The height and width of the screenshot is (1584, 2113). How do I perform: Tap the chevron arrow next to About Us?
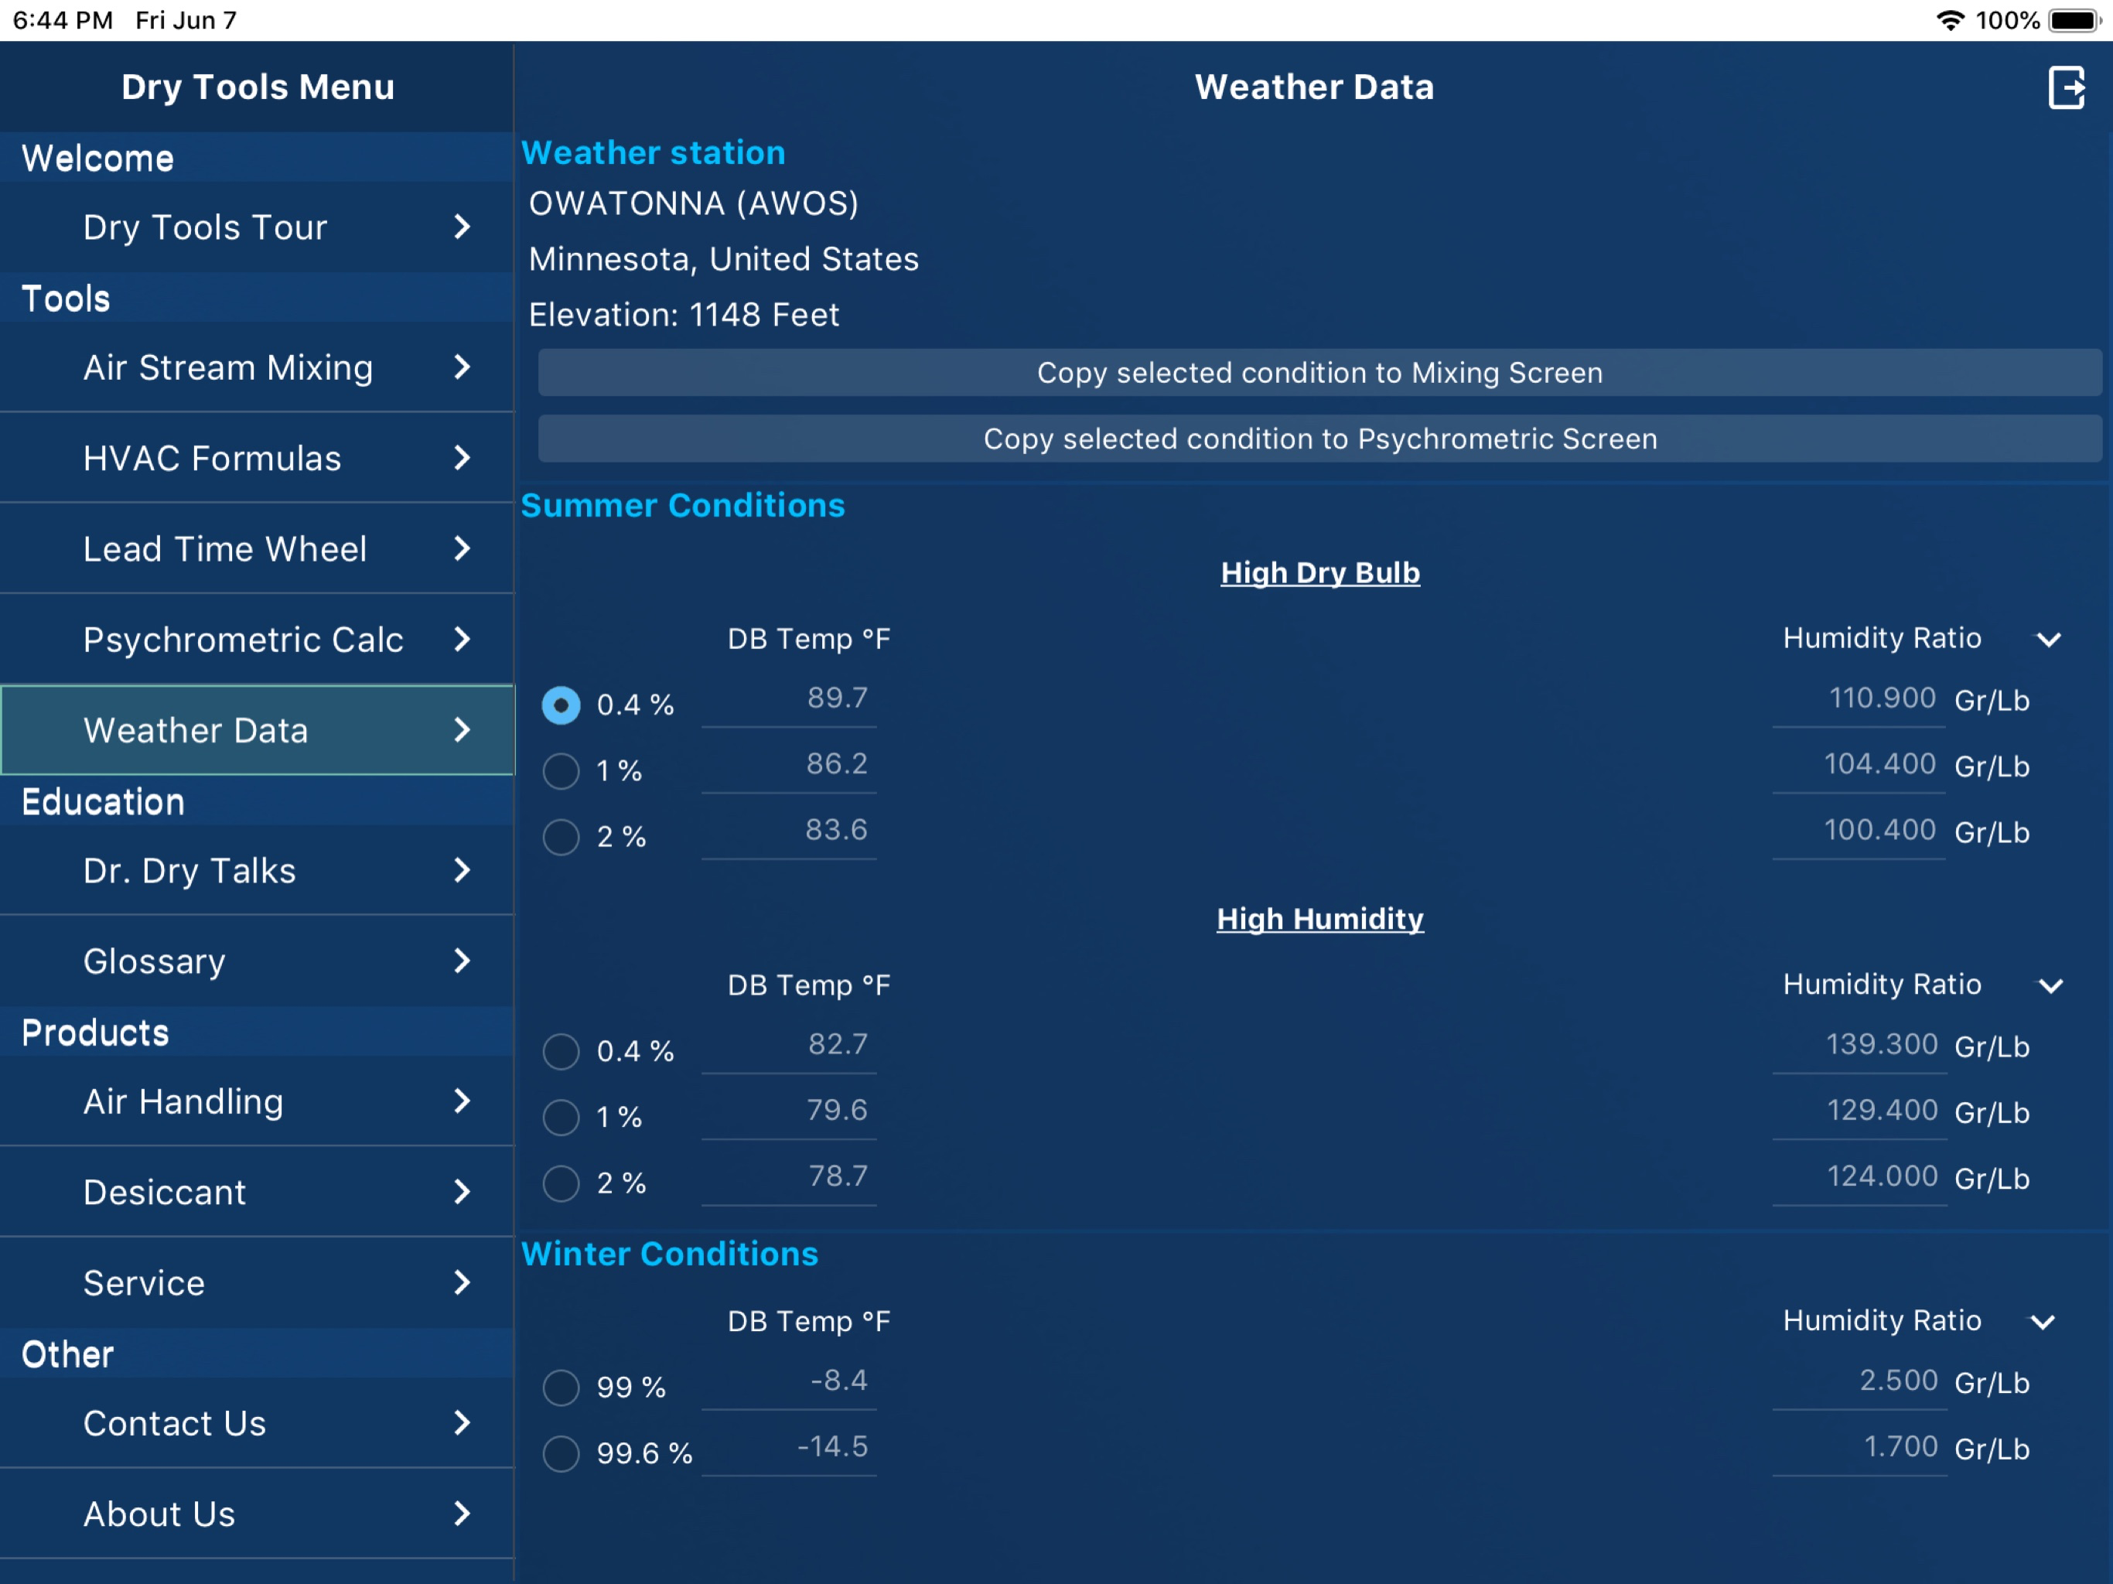click(463, 1514)
